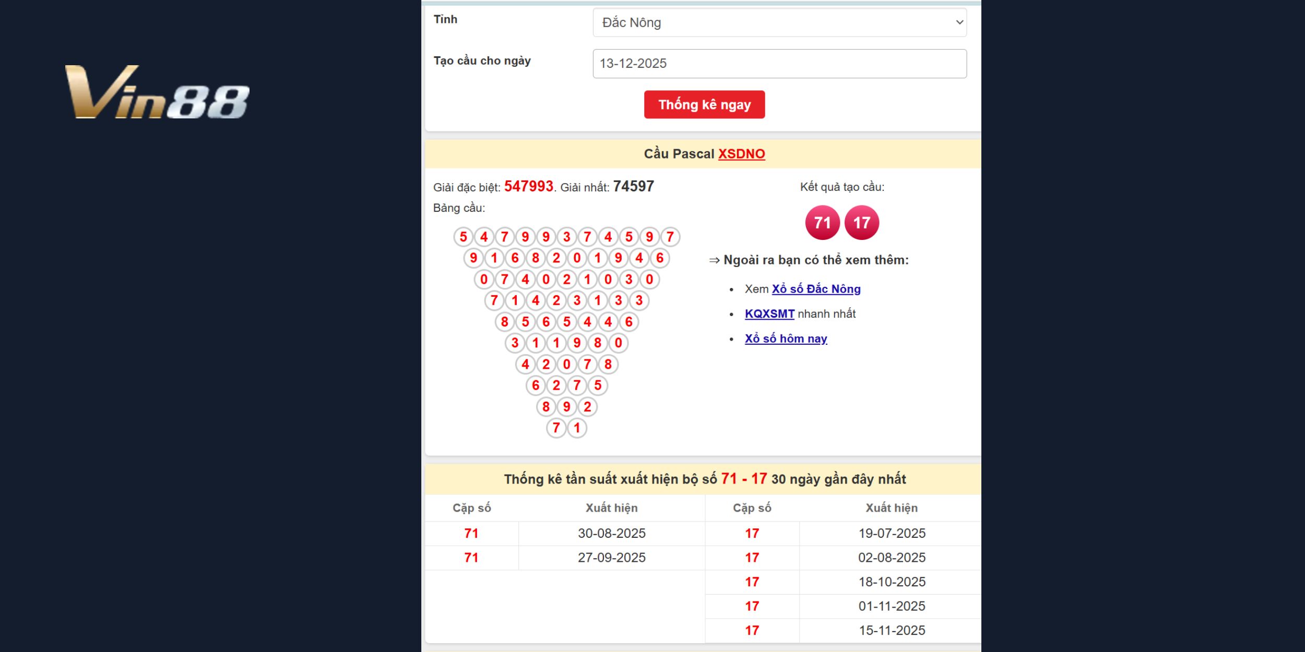The height and width of the screenshot is (652, 1305).
Task: Select the 19-07-2025 entry for 17
Action: pos(892,533)
